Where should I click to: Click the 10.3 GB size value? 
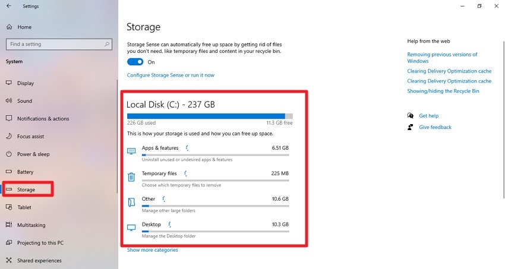pos(280,224)
